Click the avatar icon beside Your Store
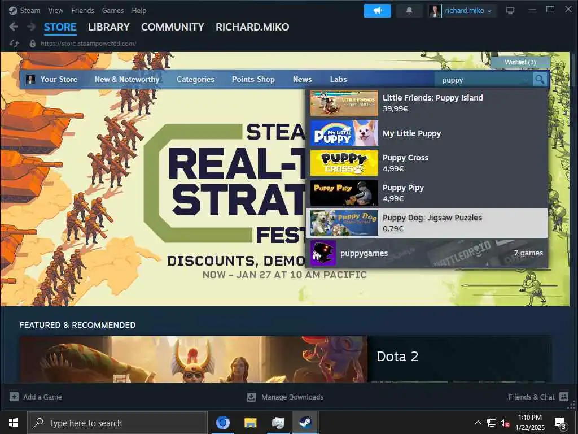Viewport: 578px width, 434px height. click(x=30, y=79)
